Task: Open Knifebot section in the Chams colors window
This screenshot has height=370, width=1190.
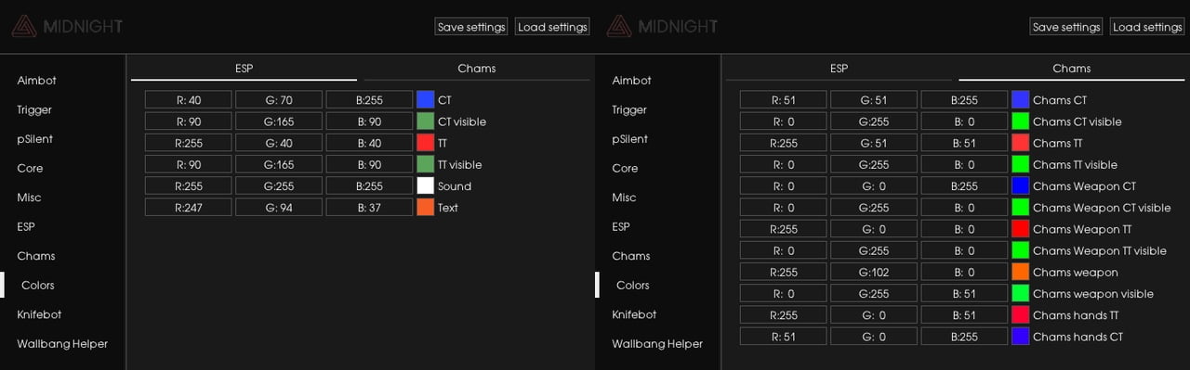Action: [x=633, y=314]
